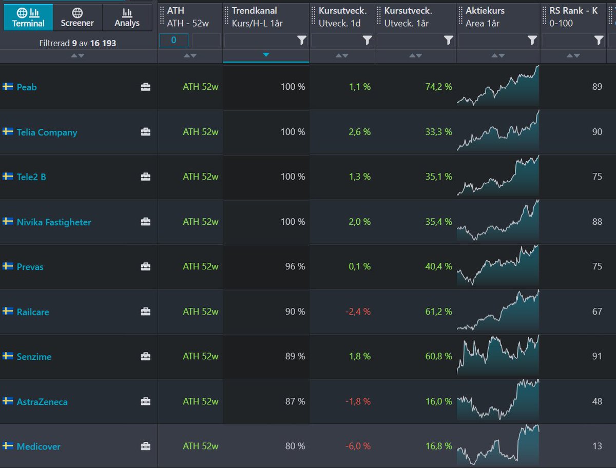The height and width of the screenshot is (468, 616).
Task: Open the Railcare stock link
Action: 33,312
